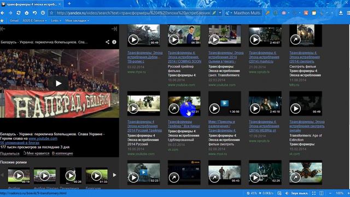Image resolution: width=350 pixels, height=197 pixels.
Task: Open the 02:31 trailer thumbnail
Action: (184, 103)
